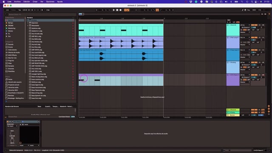Toggle arm button on track 5
The image size is (272, 153).
pos(263,75)
